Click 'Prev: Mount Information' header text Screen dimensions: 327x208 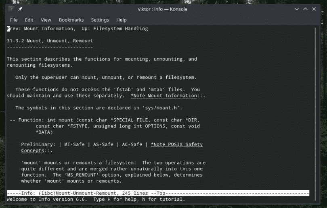[x=40, y=29]
